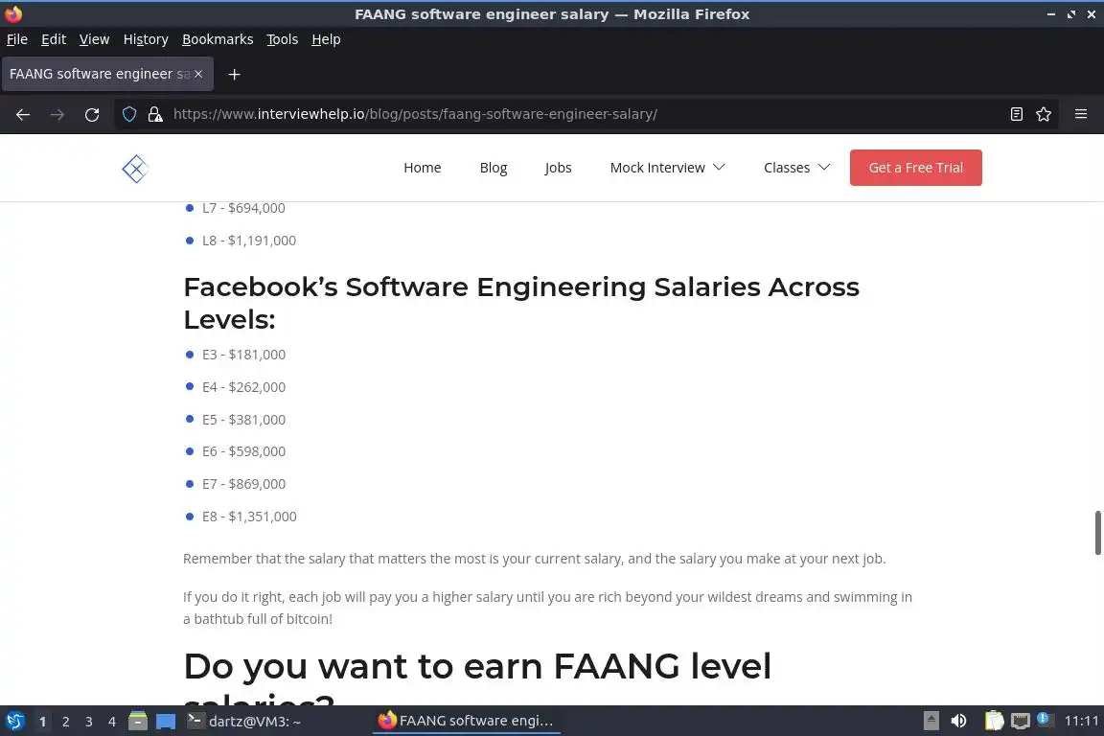Click the text 'E8 - $1,351,000'
Viewport: 1104px width, 736px height.
pyautogui.click(x=249, y=517)
